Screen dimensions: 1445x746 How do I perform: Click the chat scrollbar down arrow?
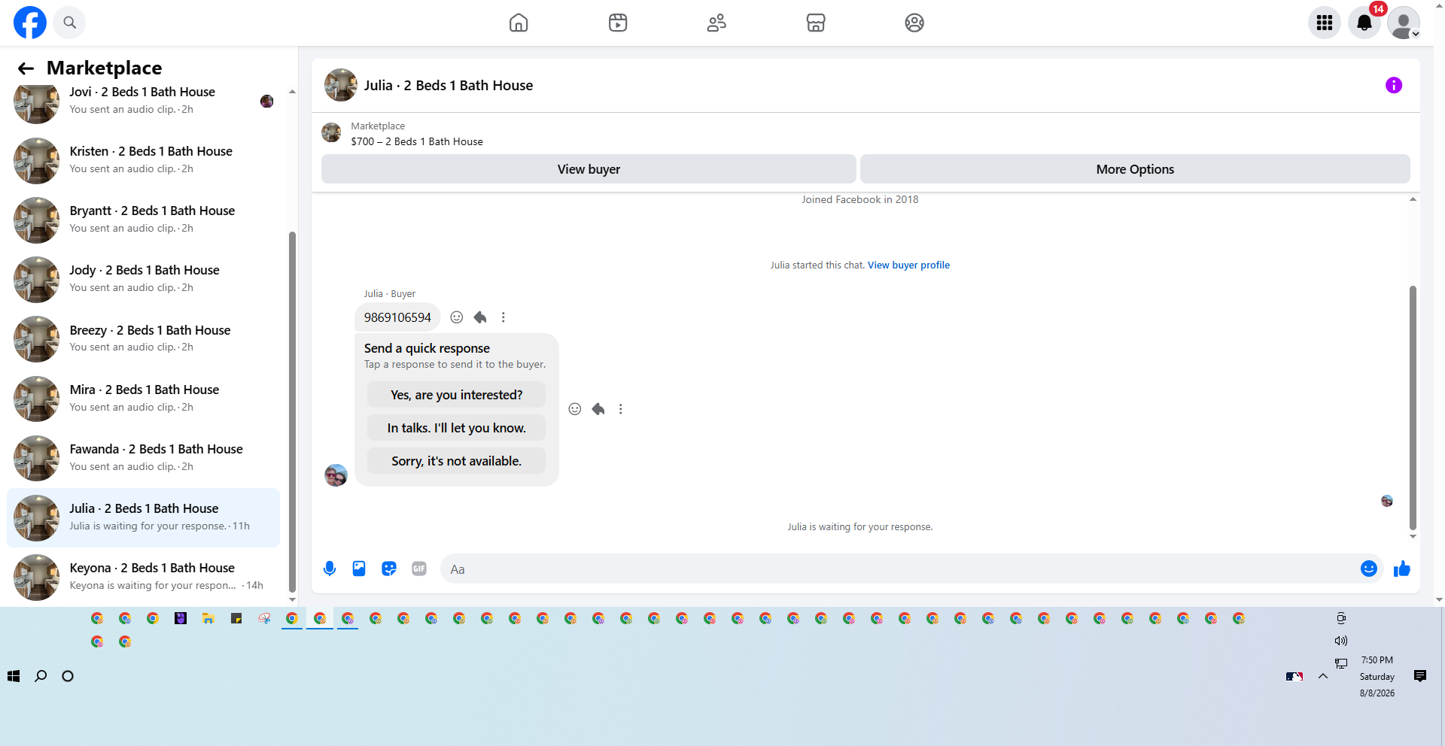pos(1413,536)
